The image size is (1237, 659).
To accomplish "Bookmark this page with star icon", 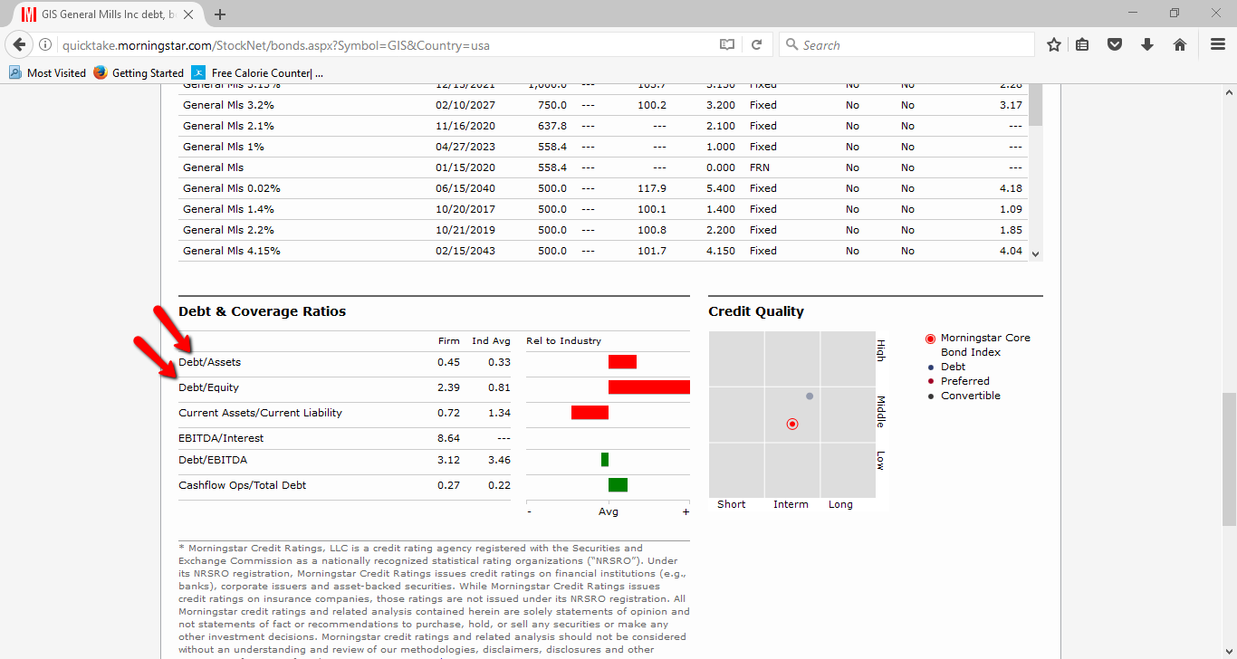I will click(1054, 44).
